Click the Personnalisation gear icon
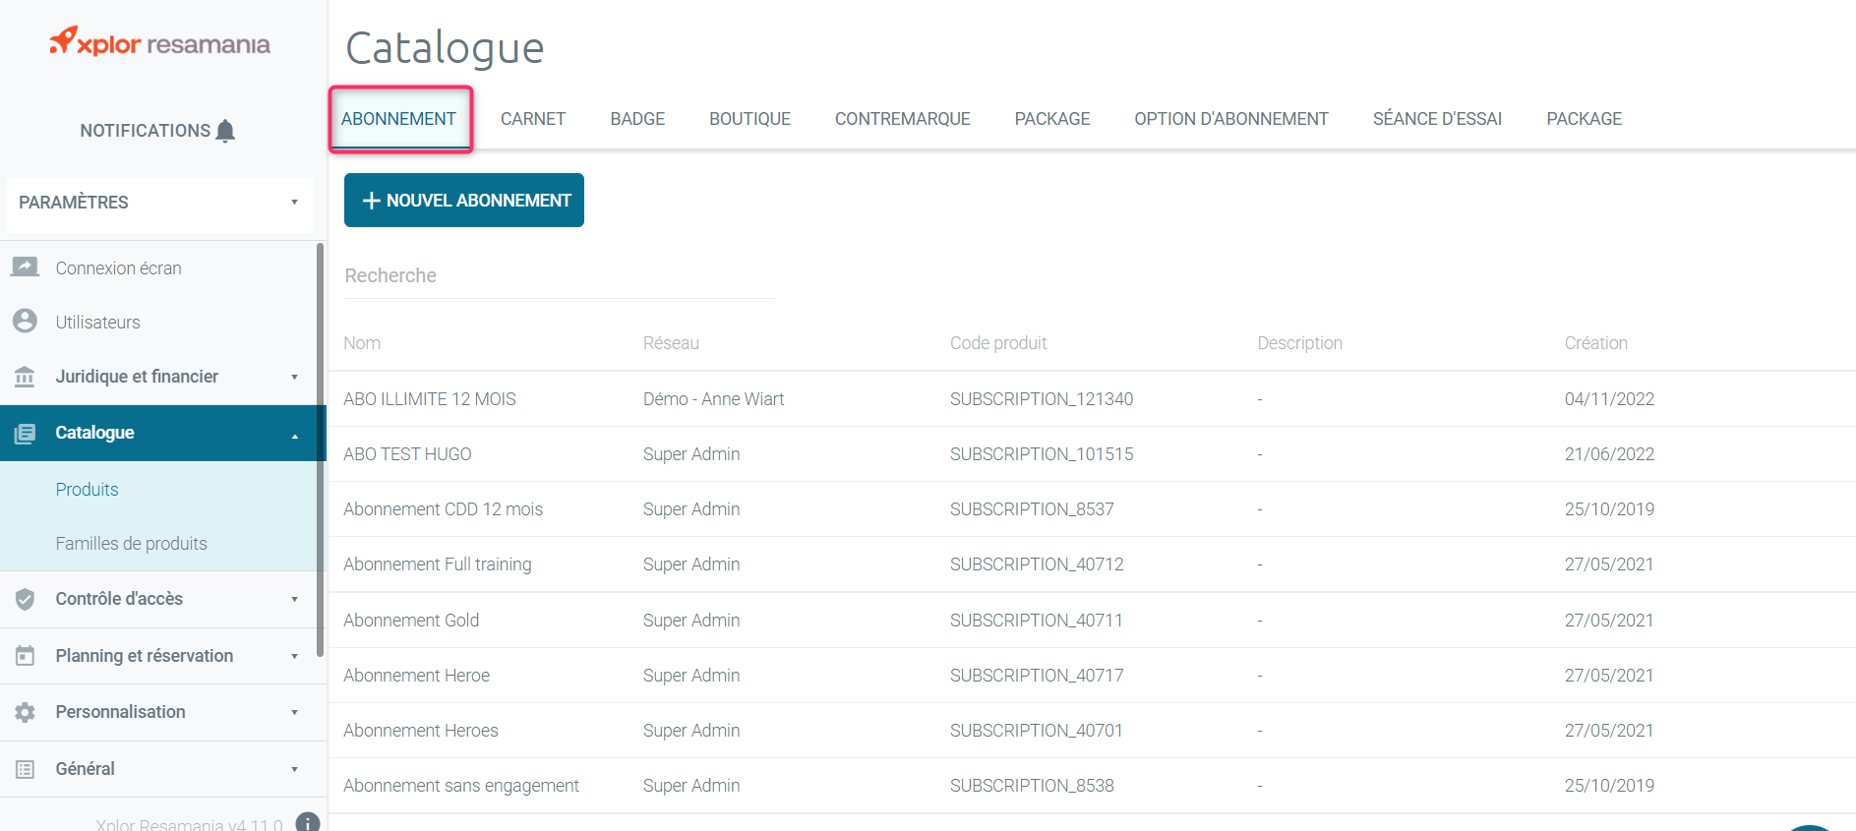1856x831 pixels. click(25, 712)
